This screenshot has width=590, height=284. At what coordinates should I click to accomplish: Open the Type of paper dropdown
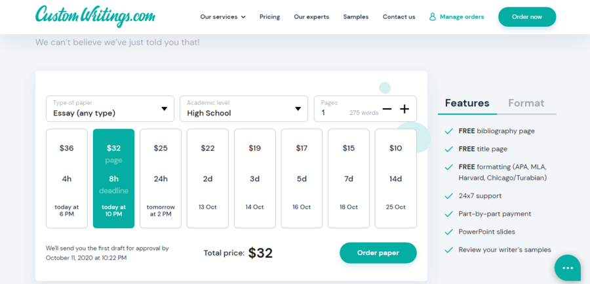(x=110, y=109)
